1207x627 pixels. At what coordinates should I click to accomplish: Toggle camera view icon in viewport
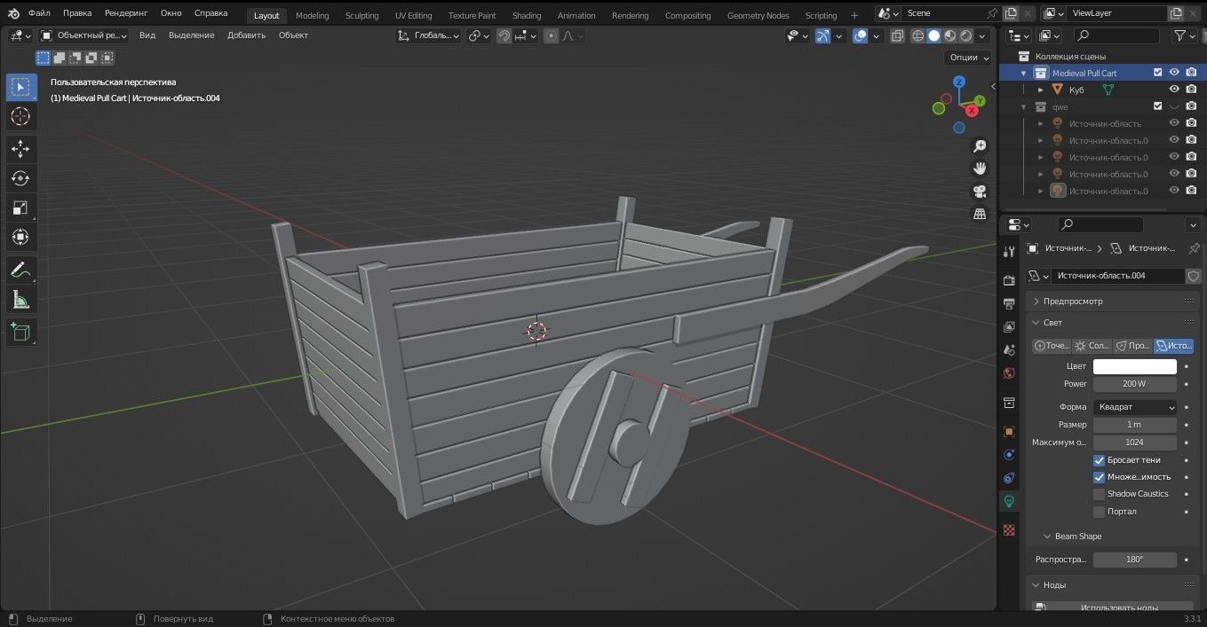point(980,192)
